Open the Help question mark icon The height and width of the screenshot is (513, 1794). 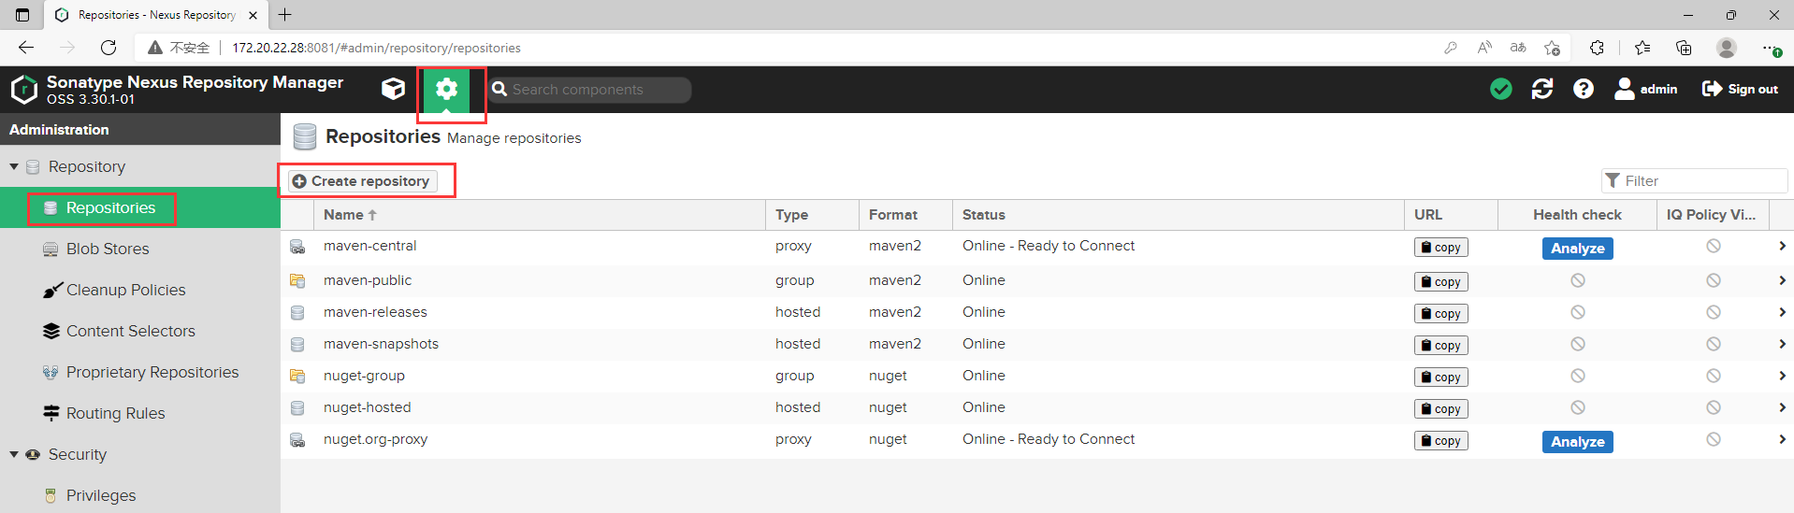pos(1584,89)
